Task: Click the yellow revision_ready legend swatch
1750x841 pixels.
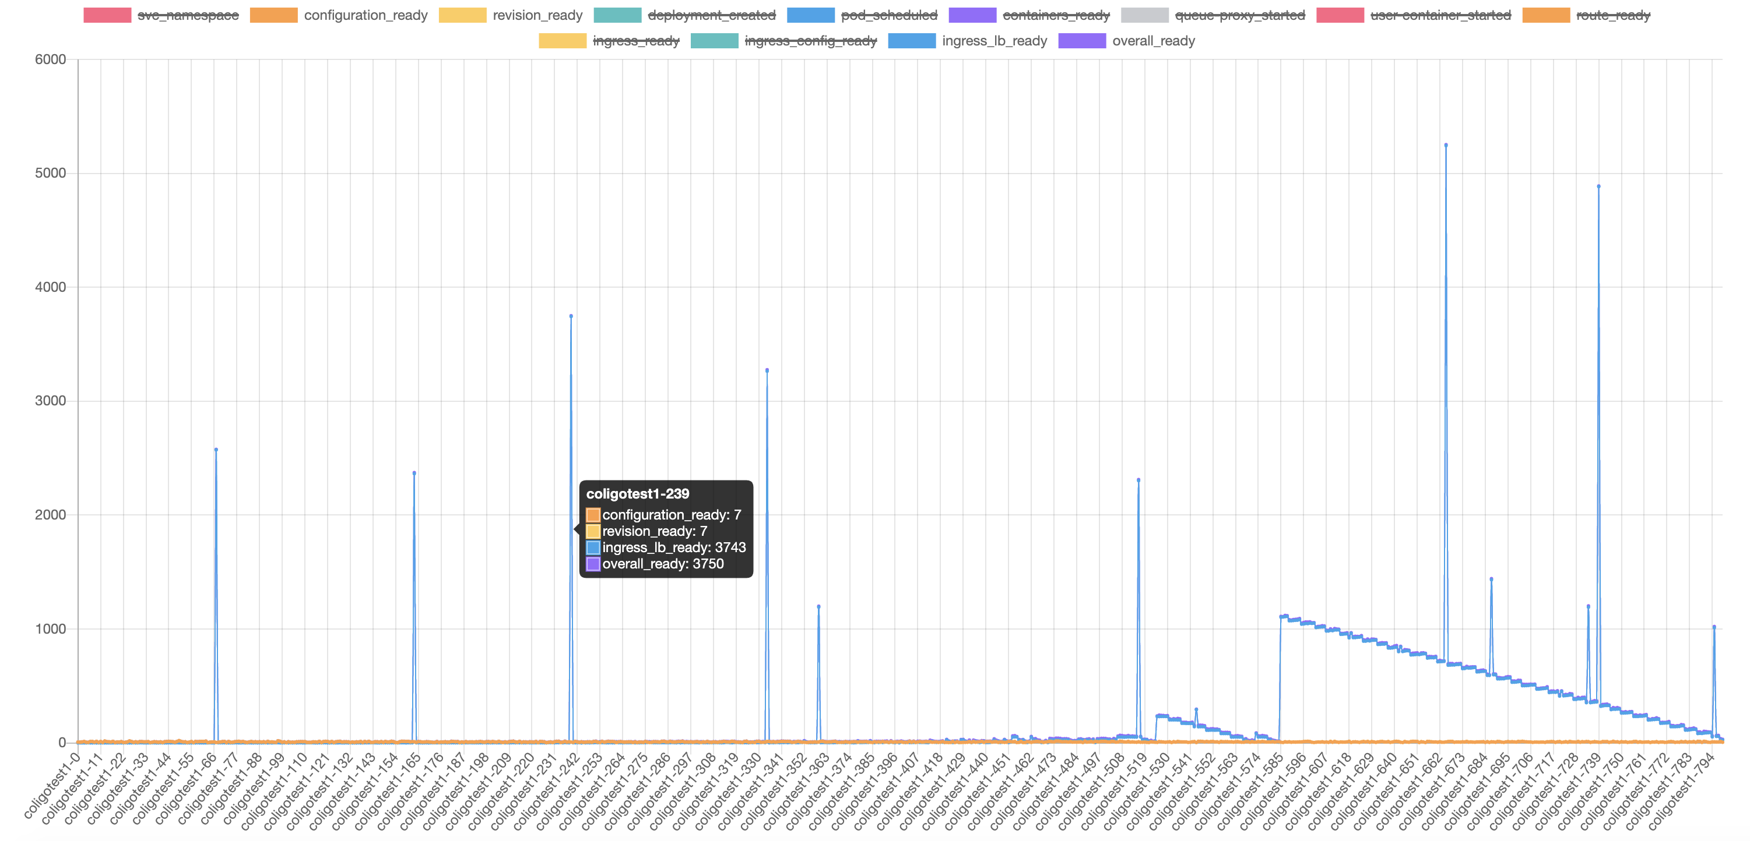Action: coord(463,15)
